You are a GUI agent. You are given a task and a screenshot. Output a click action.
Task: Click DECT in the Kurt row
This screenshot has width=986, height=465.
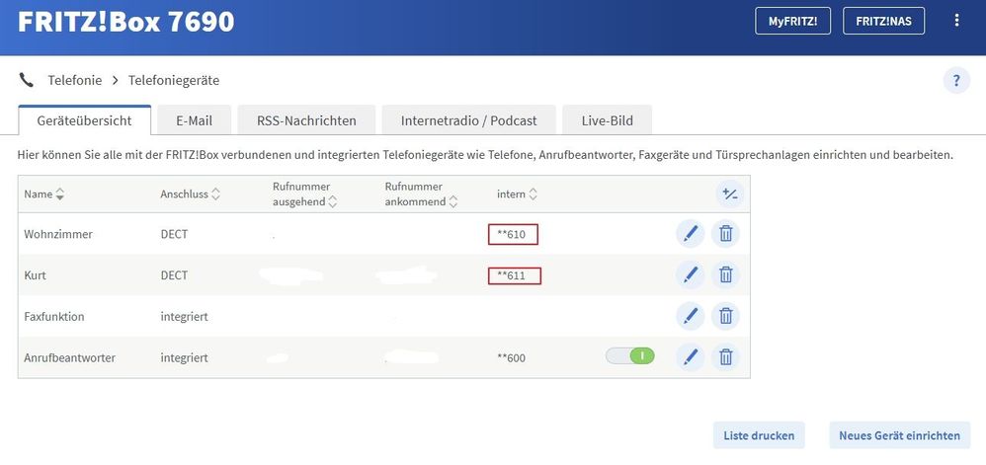click(174, 275)
